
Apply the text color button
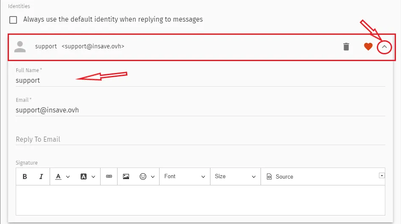point(58,176)
